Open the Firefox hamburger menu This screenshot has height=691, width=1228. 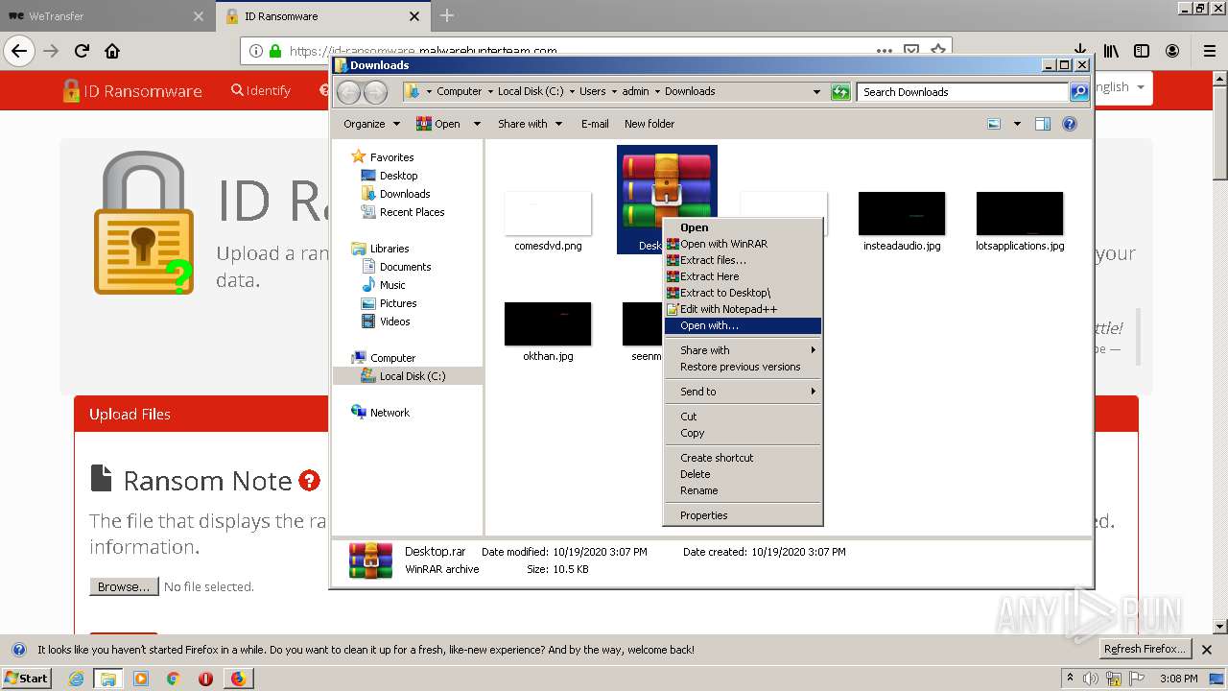1209,51
